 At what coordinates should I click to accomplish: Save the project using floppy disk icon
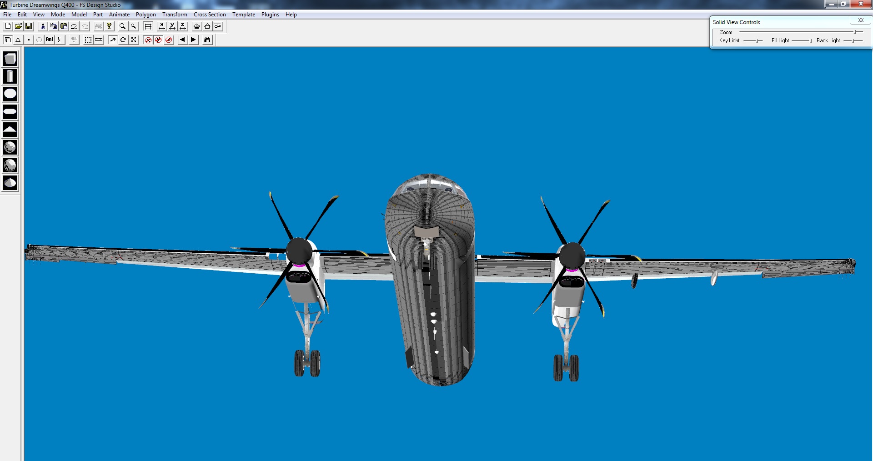click(x=29, y=26)
